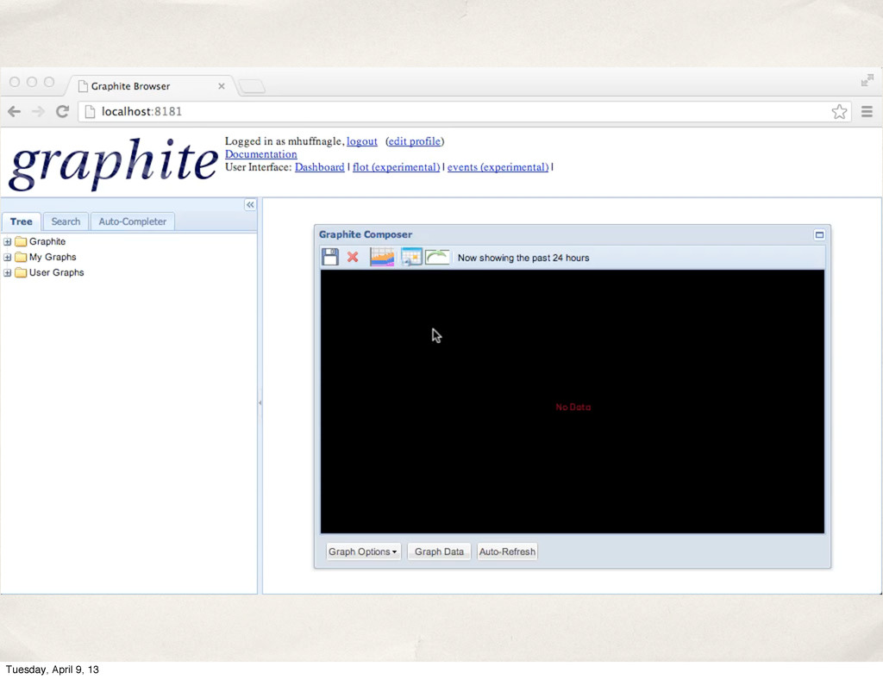This screenshot has height=679, width=883.
Task: Select the Graphite Browser tab
Action: point(149,86)
